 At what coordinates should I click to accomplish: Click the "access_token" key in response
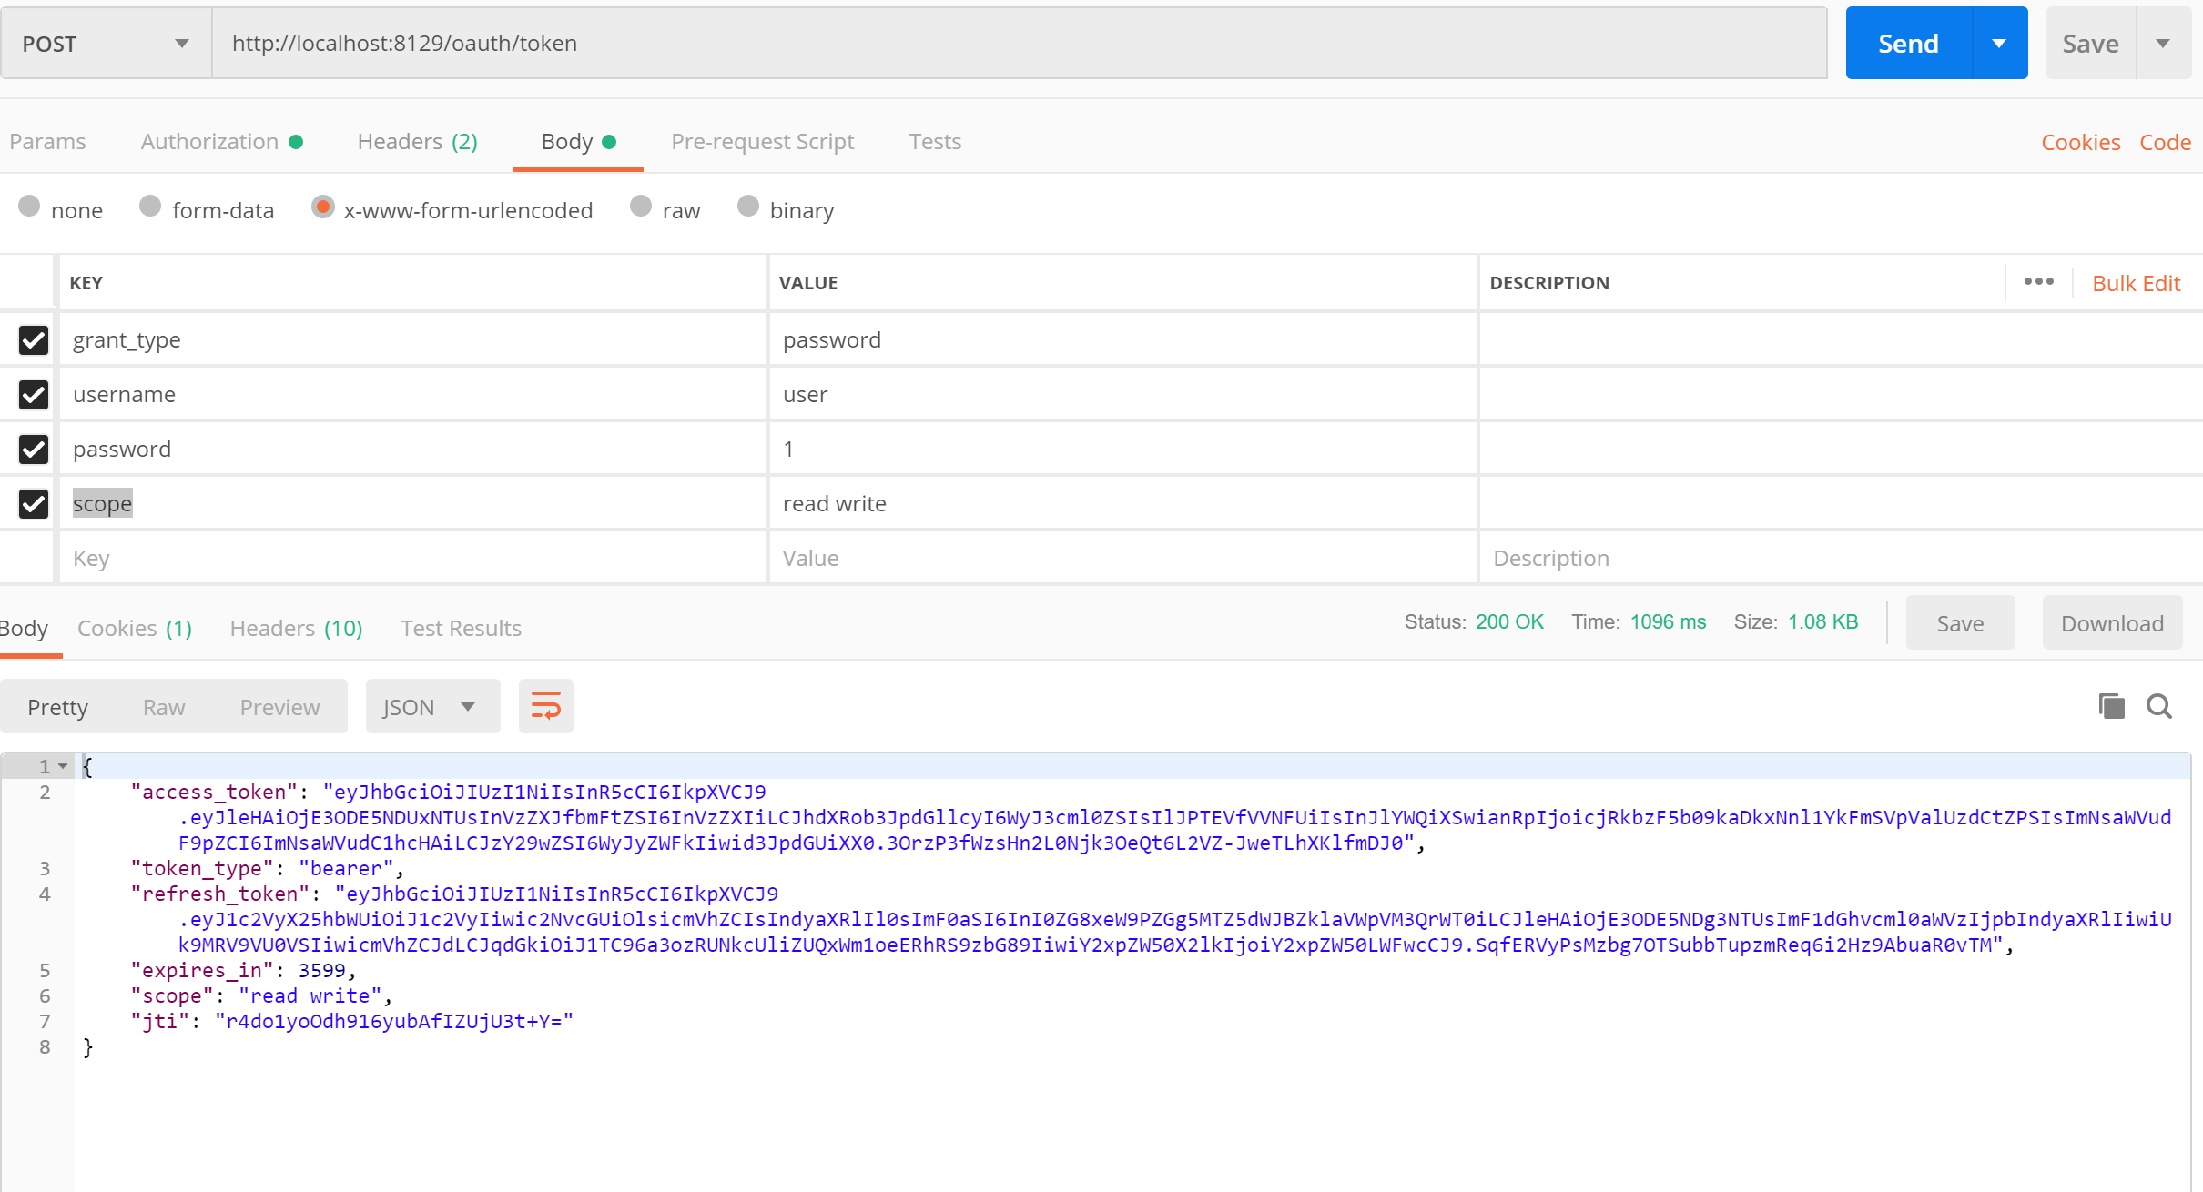[214, 793]
